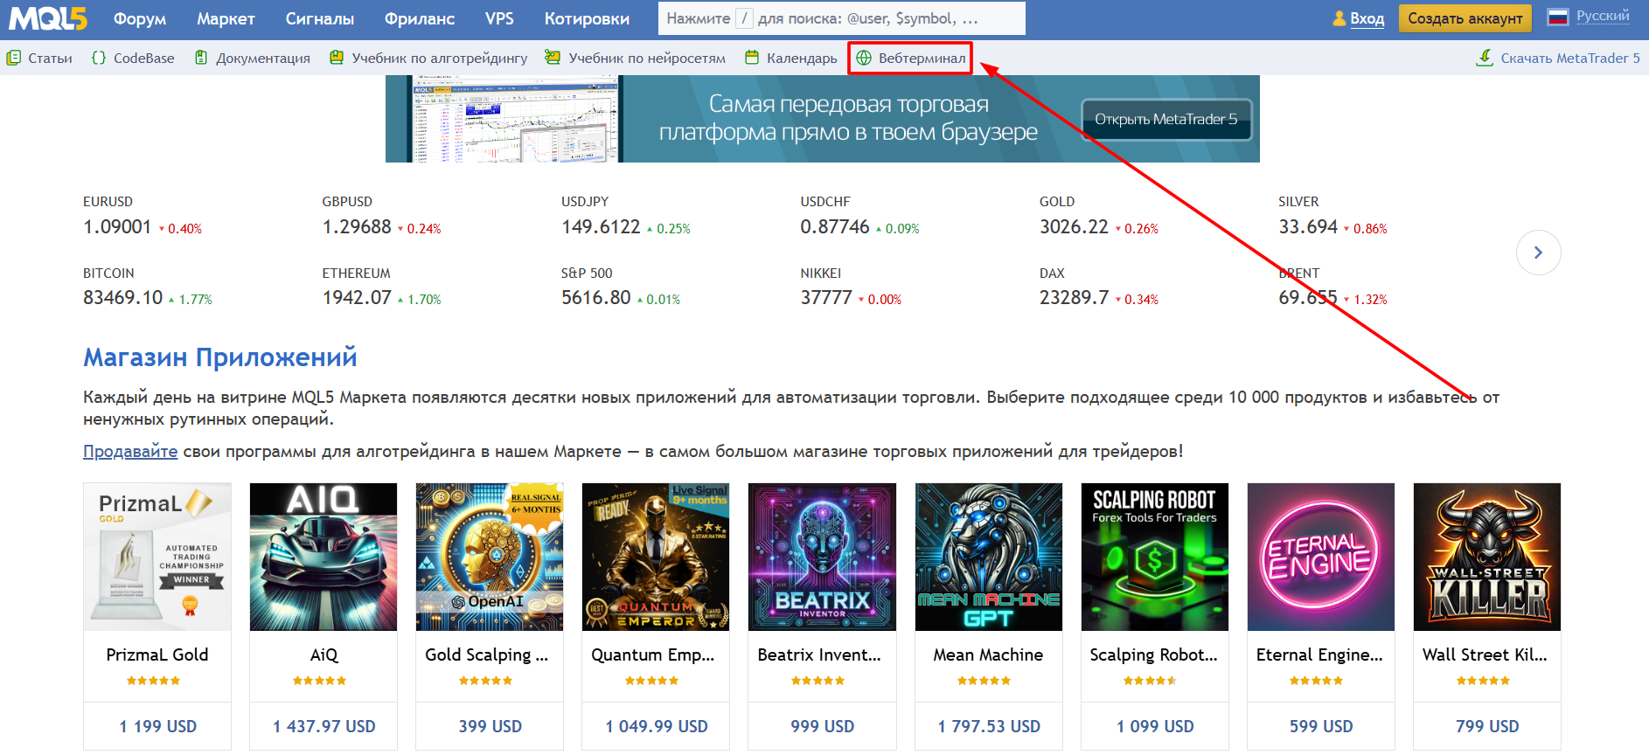Click the Календарь calendar icon

(x=752, y=58)
